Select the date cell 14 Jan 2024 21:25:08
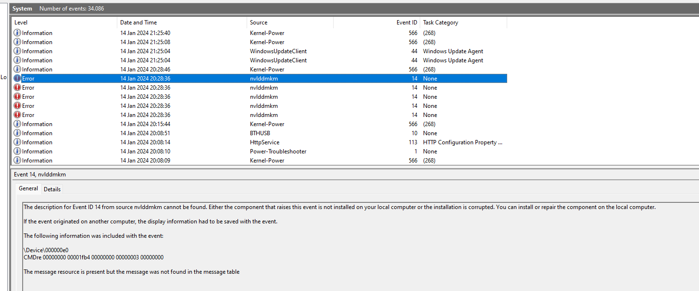This screenshot has width=699, height=291. pyautogui.click(x=145, y=42)
